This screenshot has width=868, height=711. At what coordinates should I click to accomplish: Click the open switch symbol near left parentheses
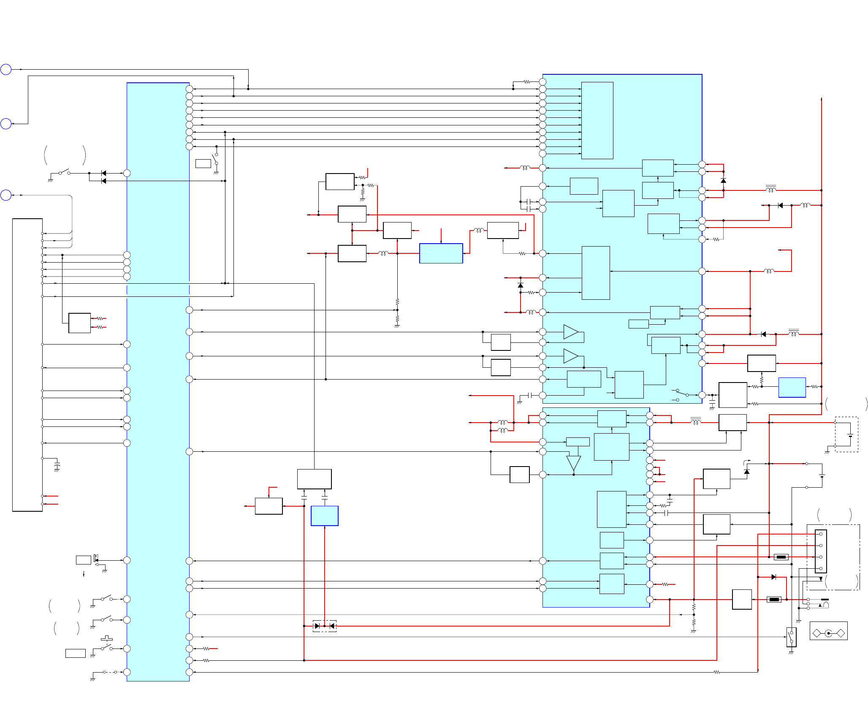[64, 172]
